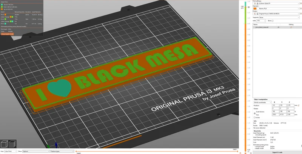Click the Position X input field

pyautogui.click(x=275, y=106)
